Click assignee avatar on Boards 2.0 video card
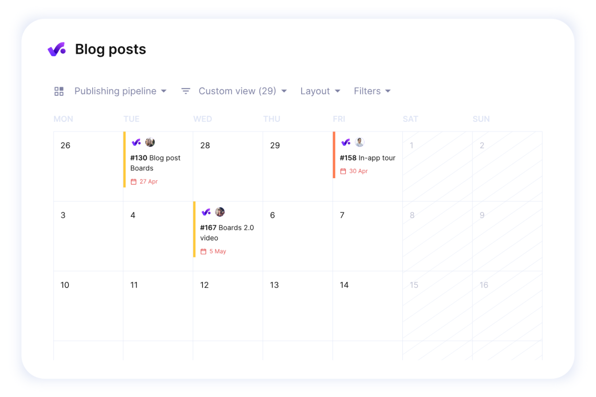 [x=220, y=212]
